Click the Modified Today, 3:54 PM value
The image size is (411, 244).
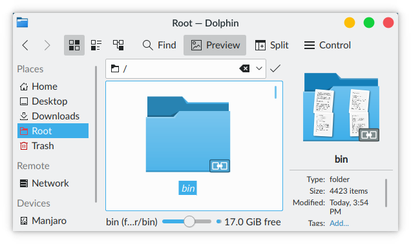[x=349, y=207]
